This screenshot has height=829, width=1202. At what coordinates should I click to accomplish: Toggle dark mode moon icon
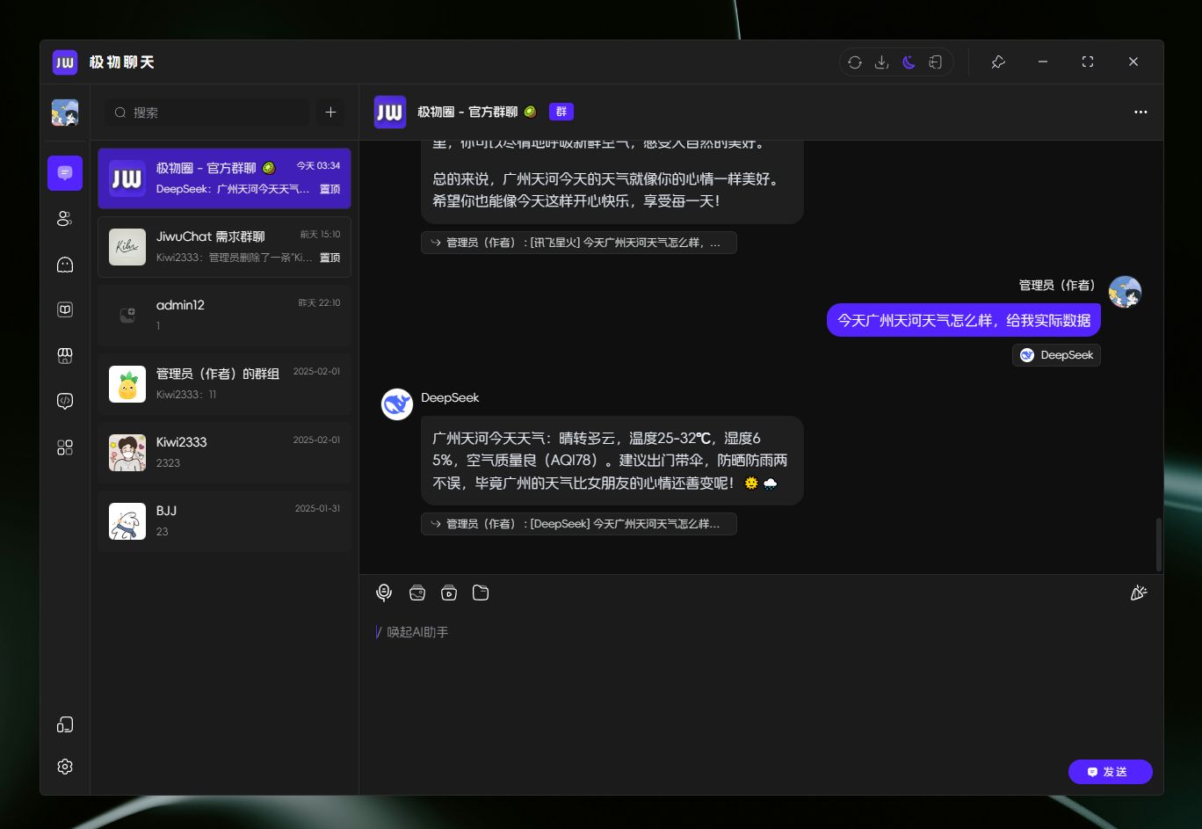pyautogui.click(x=909, y=62)
